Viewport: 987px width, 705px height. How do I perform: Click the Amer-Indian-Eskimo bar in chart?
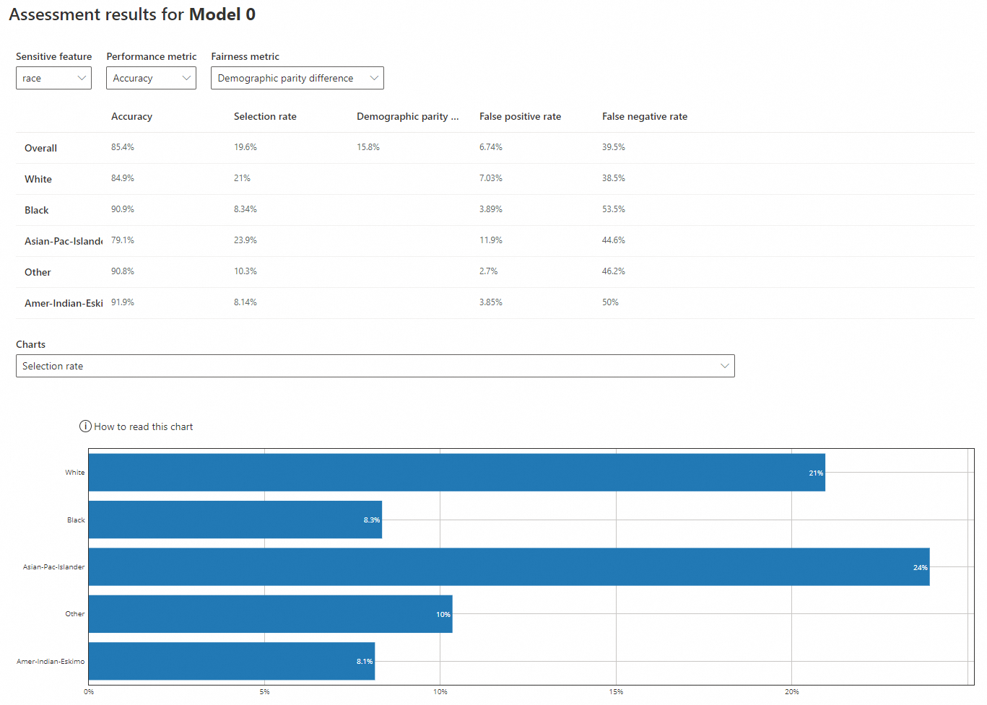point(232,661)
